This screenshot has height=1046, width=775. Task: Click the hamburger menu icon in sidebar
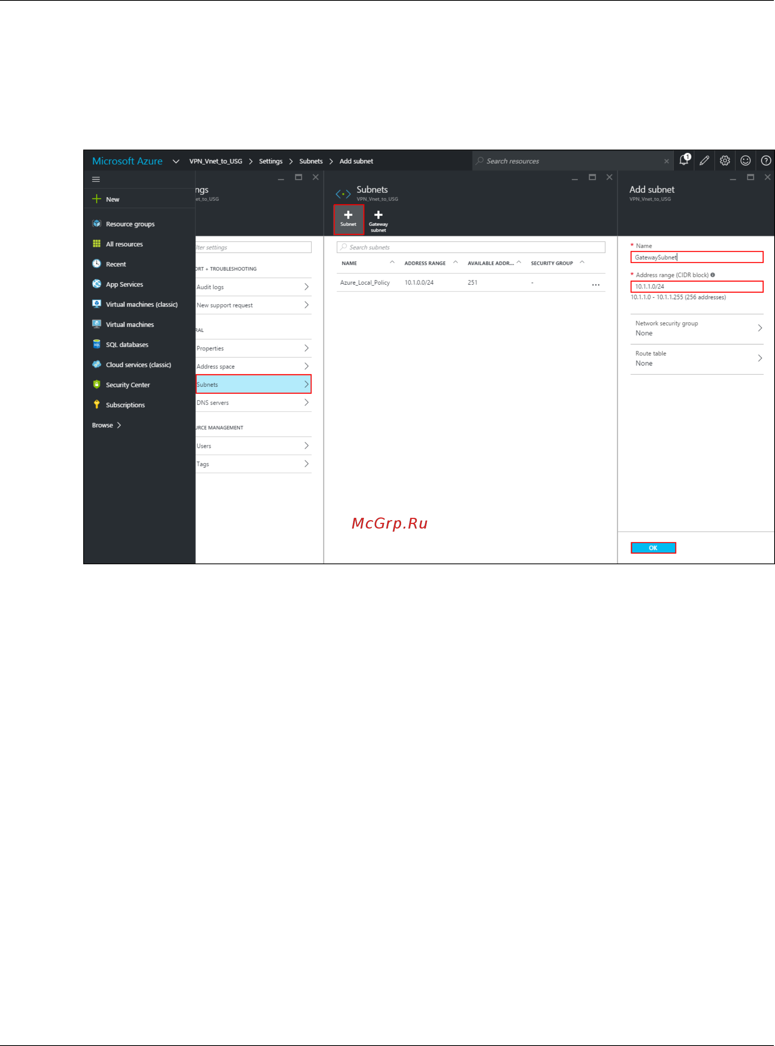(96, 179)
